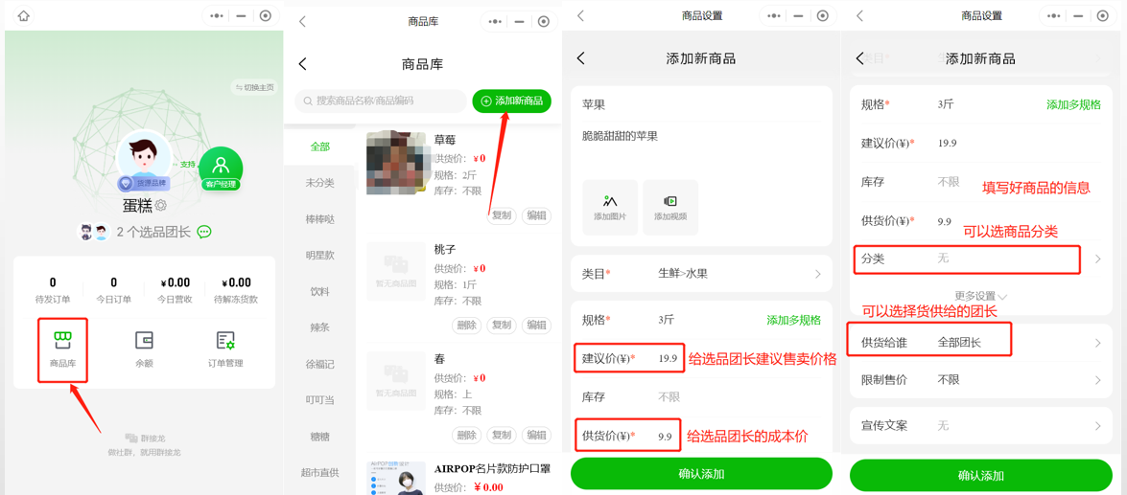This screenshot has height=495, width=1127.
Task: Expand 更多设置 disclosure arrow
Action: point(1002,296)
